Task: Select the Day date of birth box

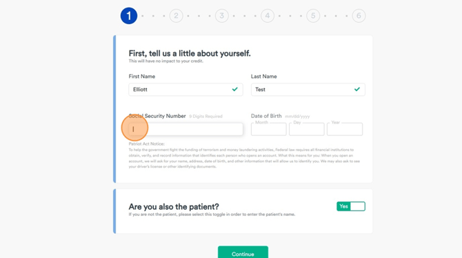Action: [x=306, y=129]
